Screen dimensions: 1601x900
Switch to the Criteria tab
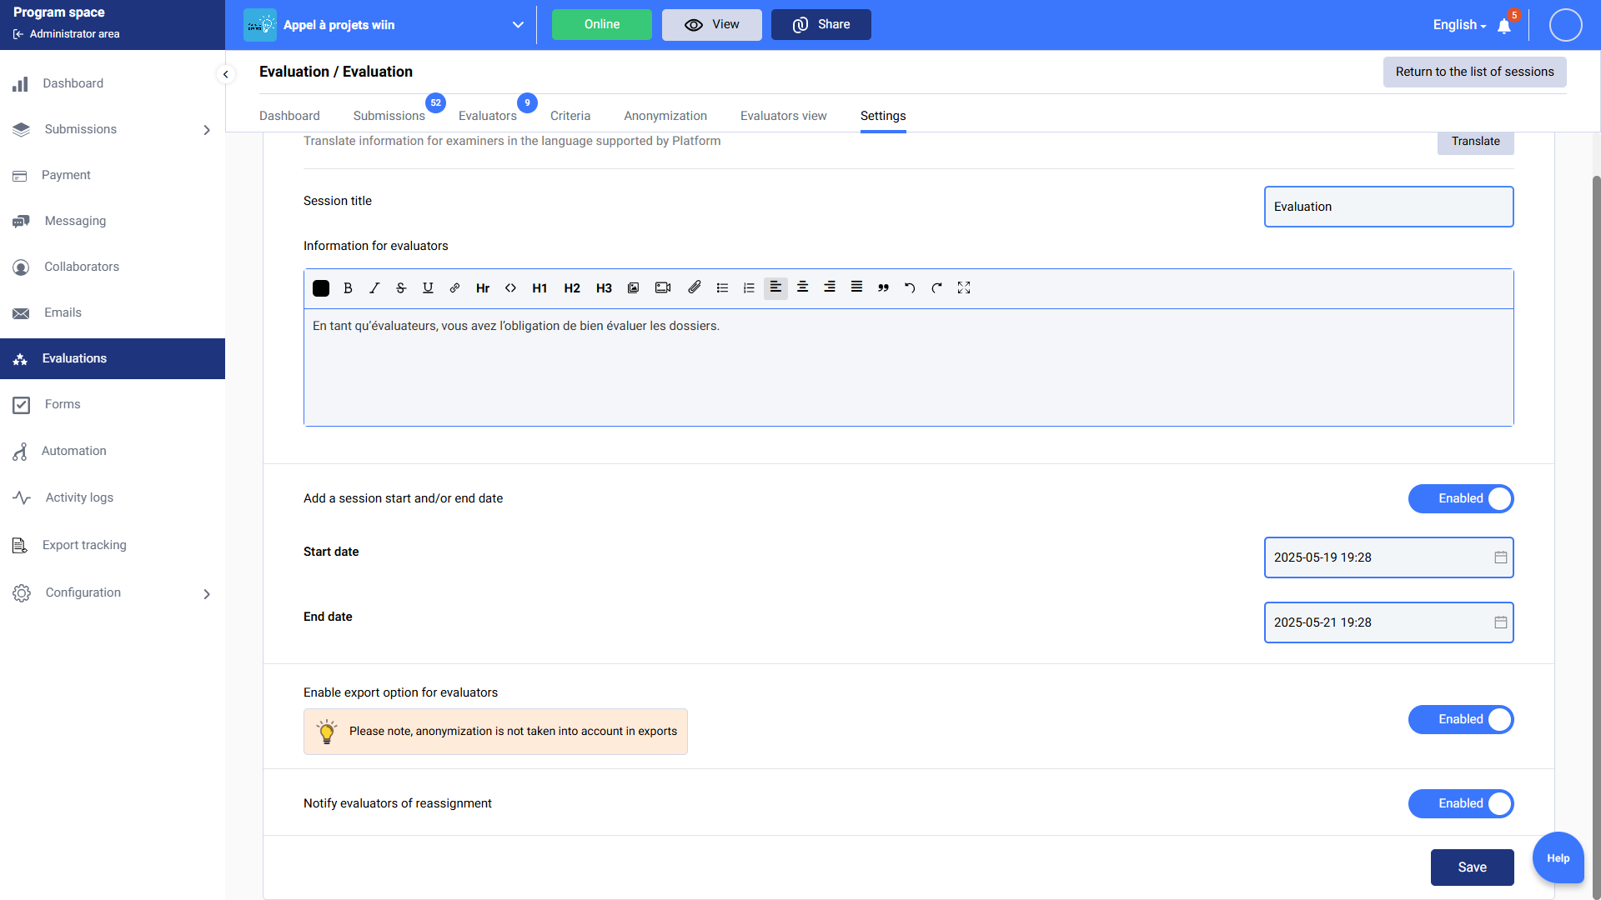click(x=570, y=116)
